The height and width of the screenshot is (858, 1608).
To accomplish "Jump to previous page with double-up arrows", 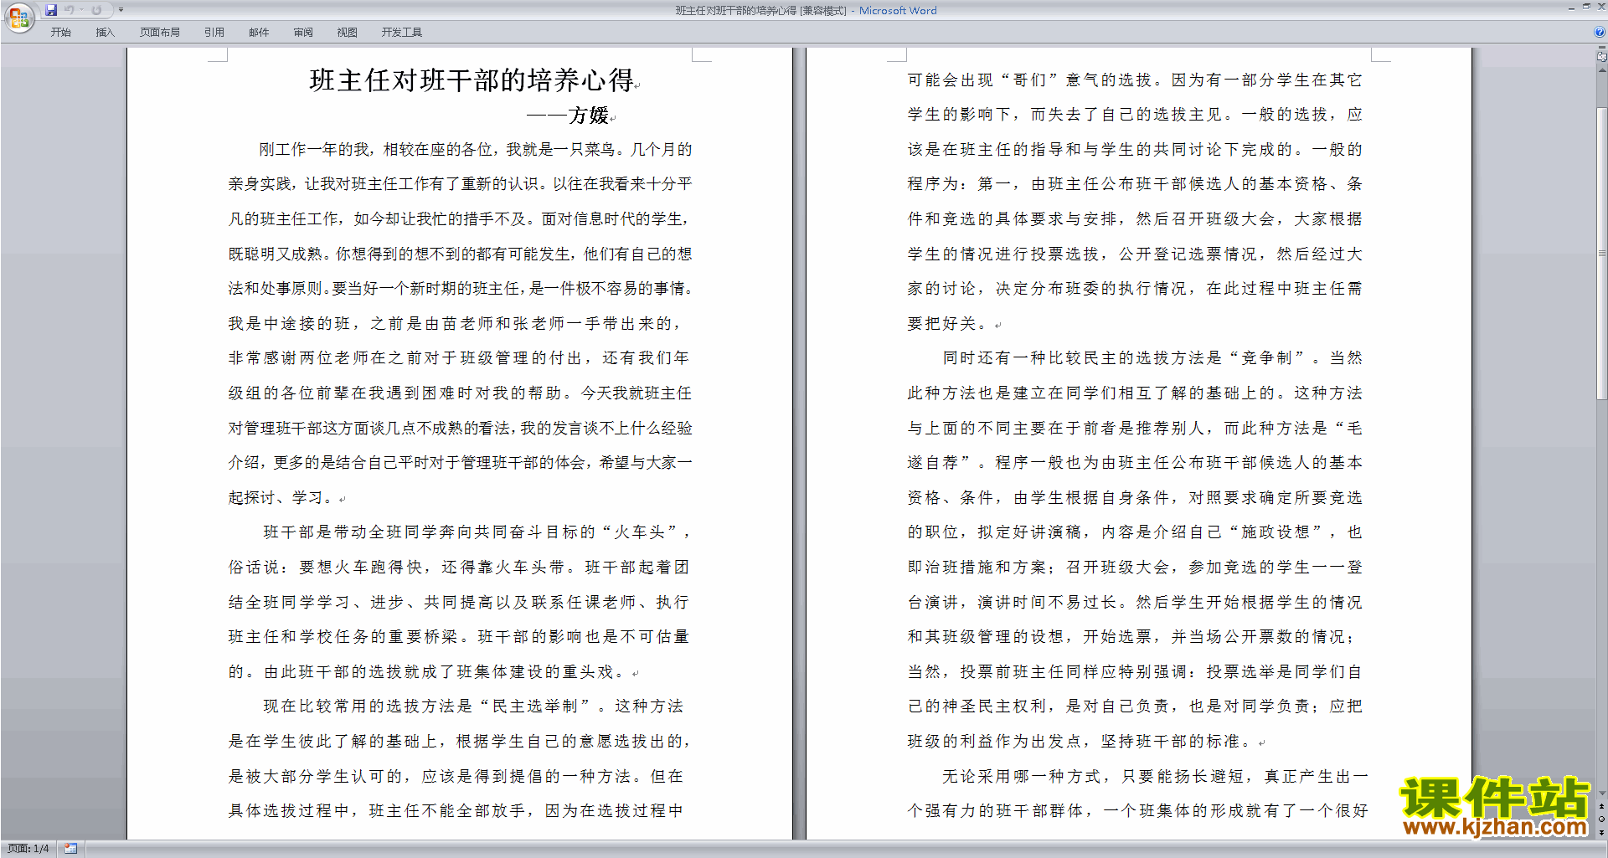I will coord(1602,806).
